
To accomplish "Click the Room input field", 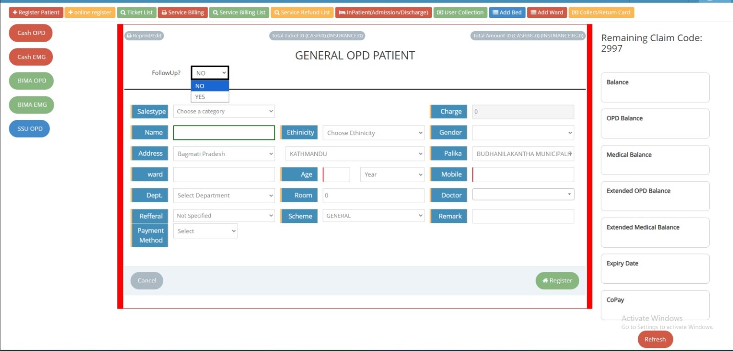I will click(x=373, y=195).
